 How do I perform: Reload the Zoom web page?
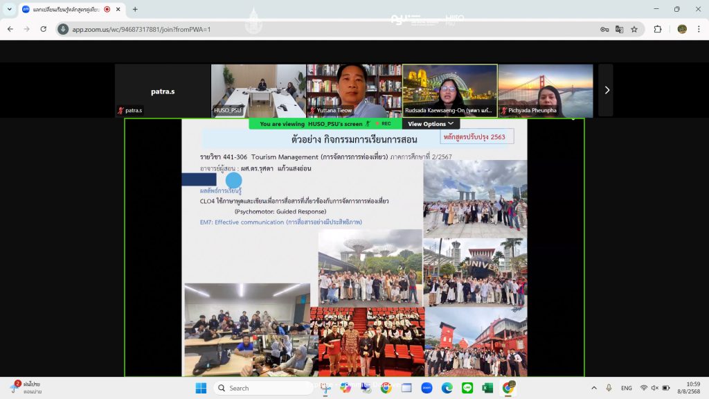pyautogui.click(x=44, y=29)
